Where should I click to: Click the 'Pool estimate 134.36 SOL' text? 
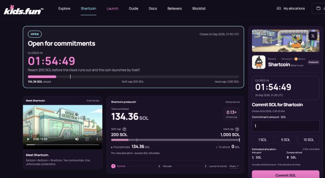130,147
